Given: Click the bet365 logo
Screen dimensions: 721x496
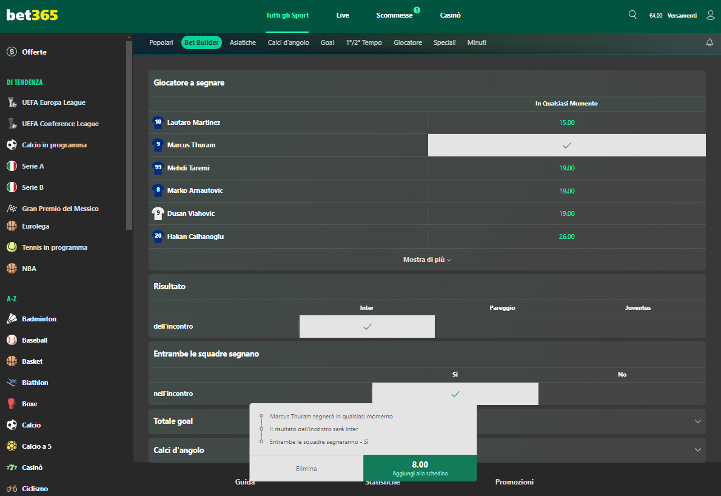Looking at the screenshot, I should point(32,15).
